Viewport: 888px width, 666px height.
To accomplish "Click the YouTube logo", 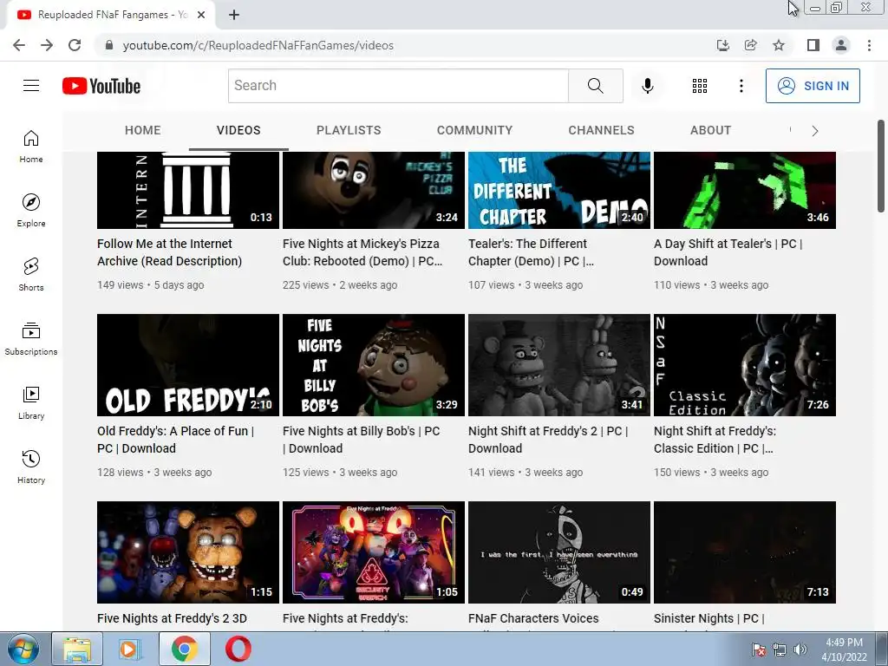I will [x=101, y=86].
